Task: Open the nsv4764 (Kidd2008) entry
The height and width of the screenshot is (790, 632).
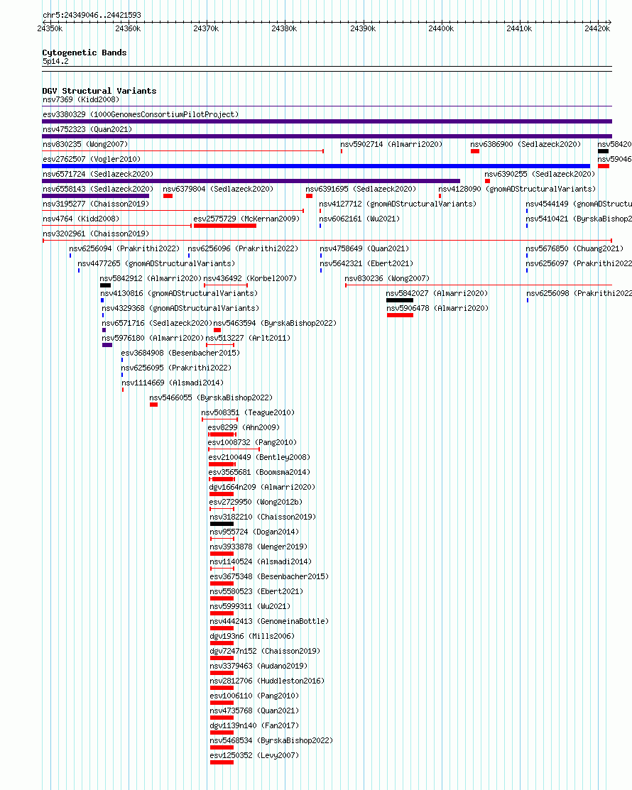Action: (81, 219)
